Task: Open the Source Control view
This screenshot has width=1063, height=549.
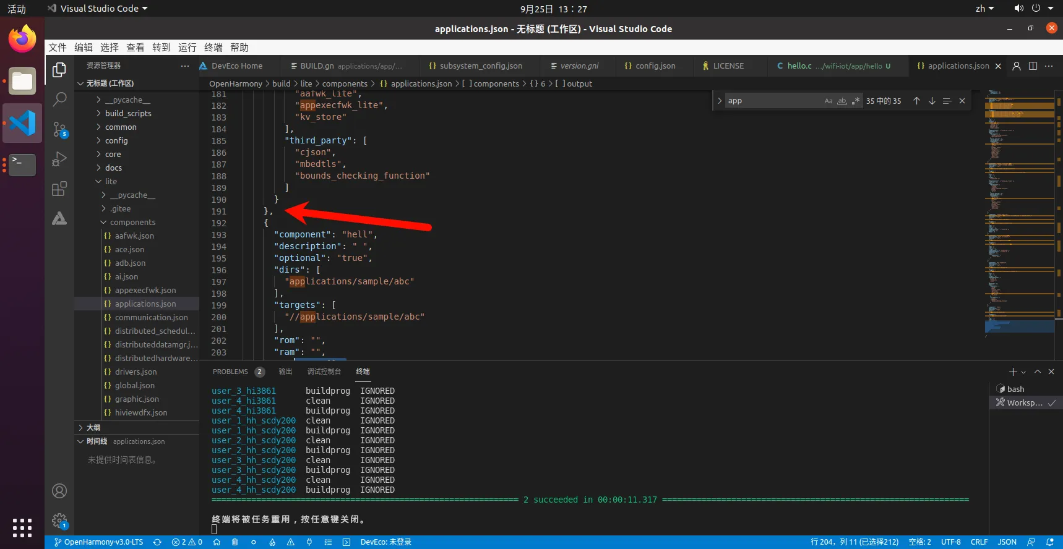Action: pos(59,129)
